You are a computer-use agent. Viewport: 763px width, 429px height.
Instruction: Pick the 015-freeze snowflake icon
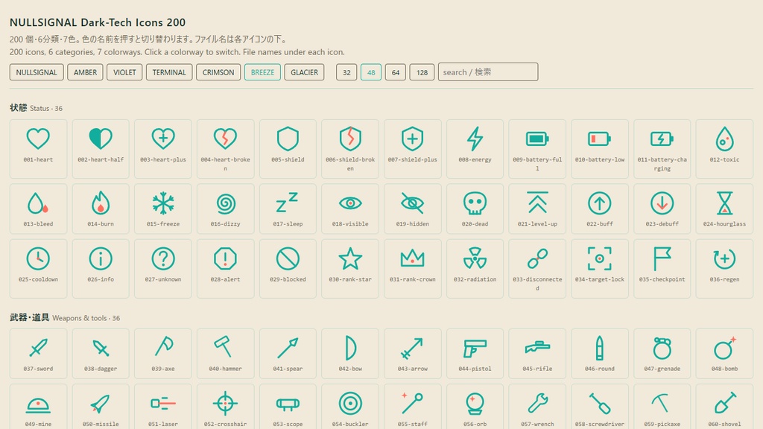pos(163,203)
